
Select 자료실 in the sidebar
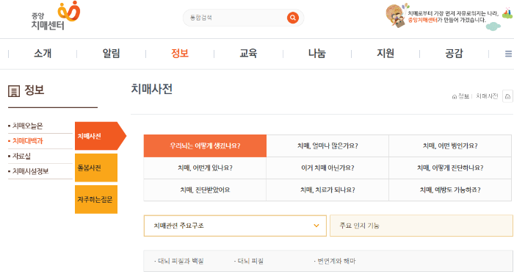[x=21, y=156]
